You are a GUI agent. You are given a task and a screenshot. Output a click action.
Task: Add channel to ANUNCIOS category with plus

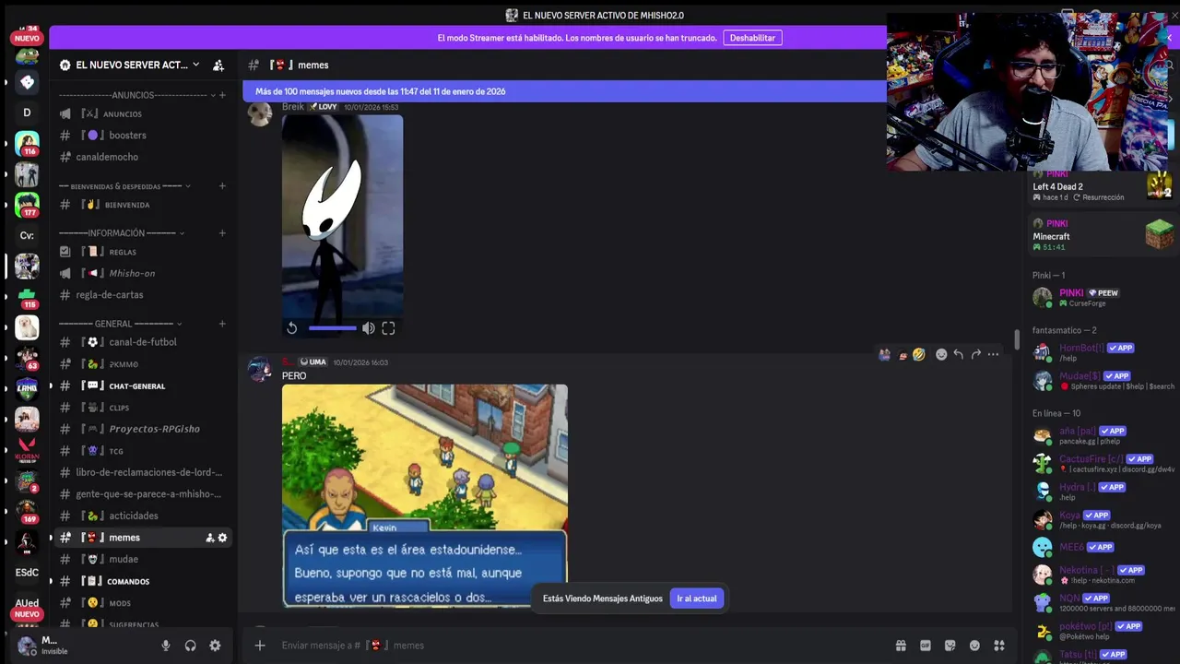pyautogui.click(x=222, y=95)
